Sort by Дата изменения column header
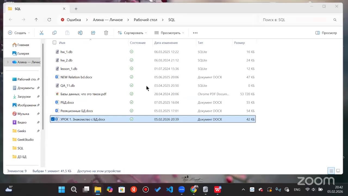Image resolution: width=348 pixels, height=196 pixels. pos(166,43)
